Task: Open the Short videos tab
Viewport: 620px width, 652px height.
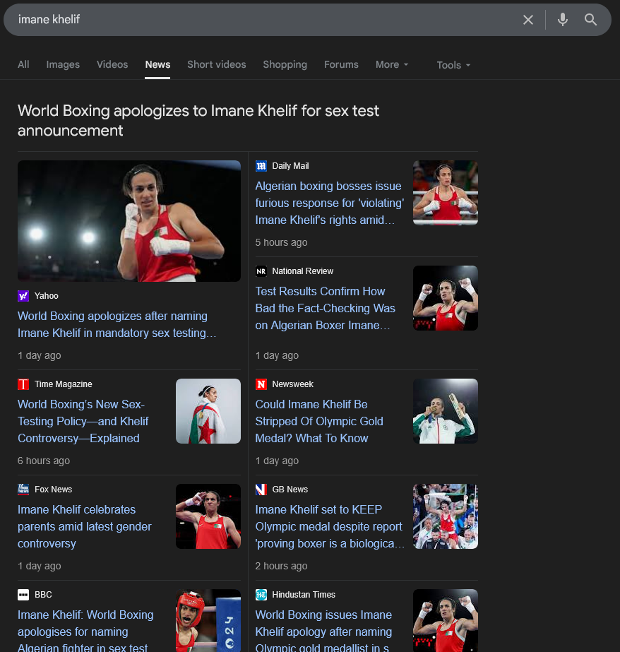Action: click(x=217, y=64)
